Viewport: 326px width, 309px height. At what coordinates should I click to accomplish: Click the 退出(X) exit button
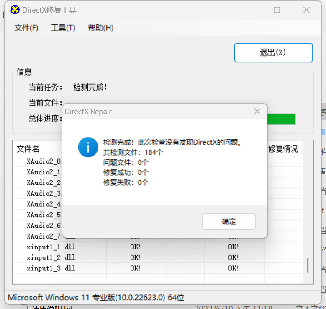[x=273, y=53]
